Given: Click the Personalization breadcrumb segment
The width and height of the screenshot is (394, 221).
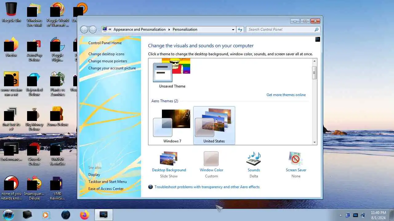Looking at the screenshot, I should click(x=185, y=29).
